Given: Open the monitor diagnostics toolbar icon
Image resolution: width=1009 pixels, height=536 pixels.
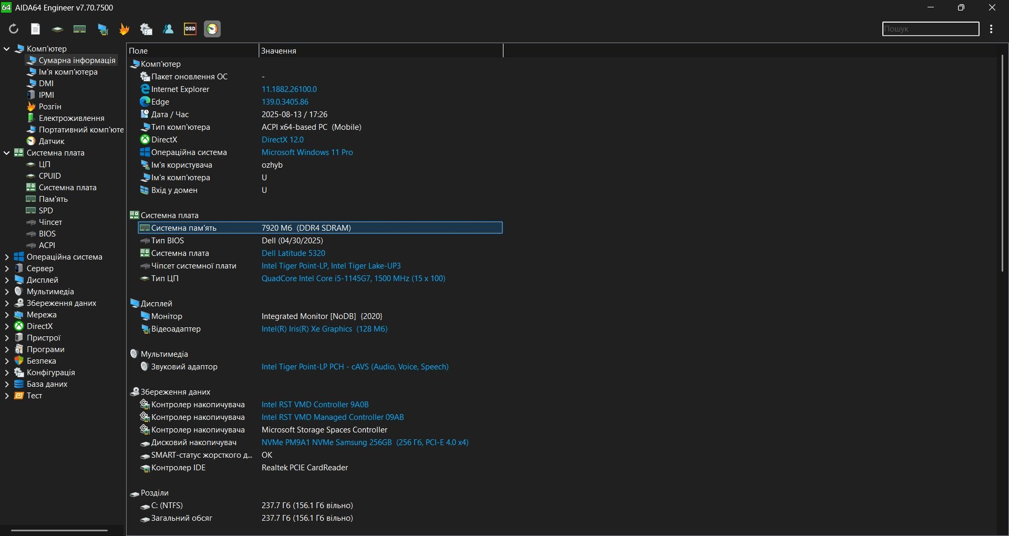Looking at the screenshot, I should [102, 29].
